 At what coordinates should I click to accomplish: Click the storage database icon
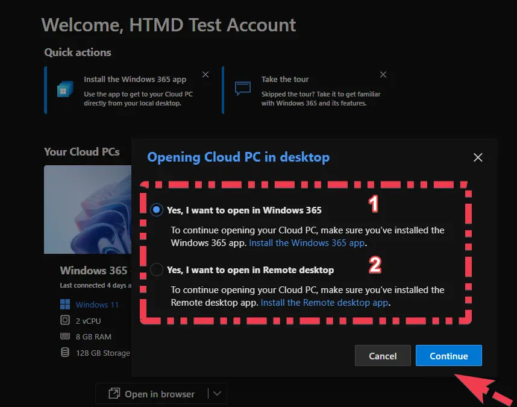point(65,352)
